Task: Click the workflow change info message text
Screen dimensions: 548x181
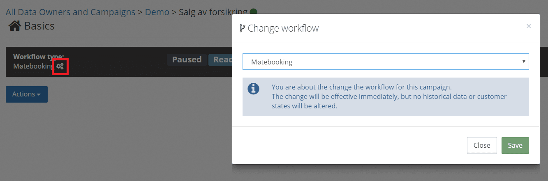Action: point(389,96)
